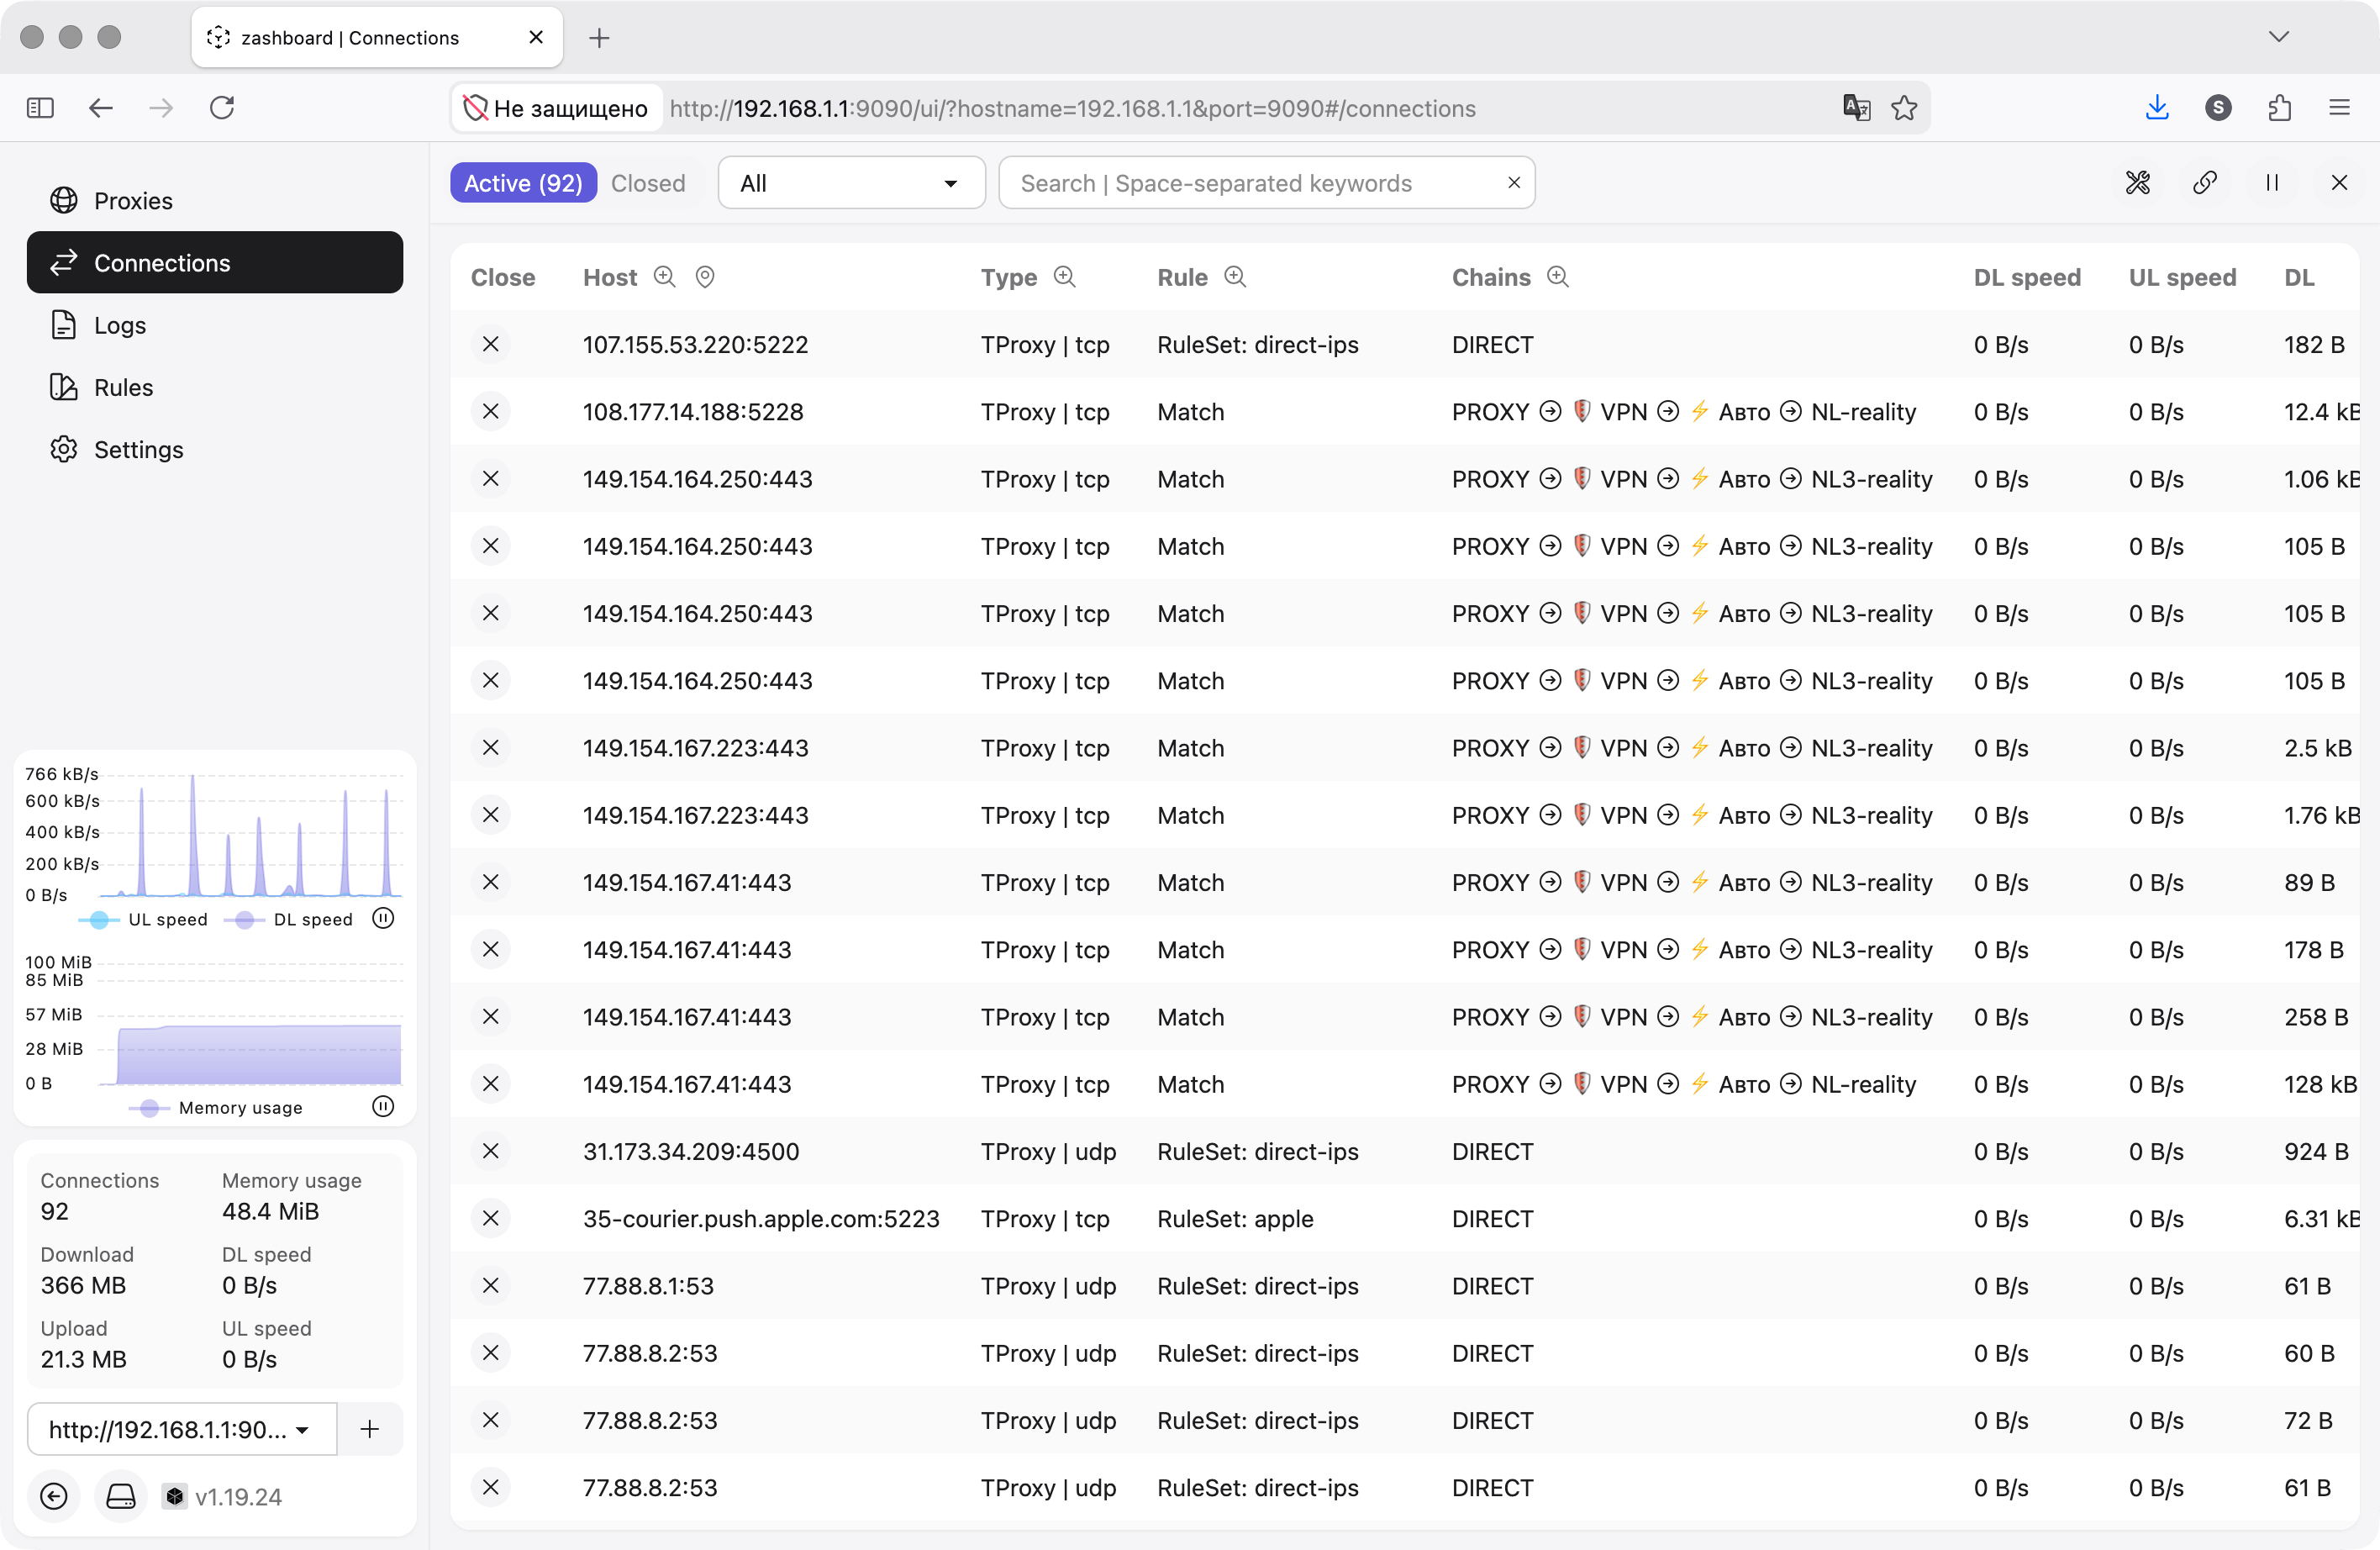Click the zoom icon next to Host header
This screenshot has height=1550, width=2380.
pyautogui.click(x=665, y=277)
